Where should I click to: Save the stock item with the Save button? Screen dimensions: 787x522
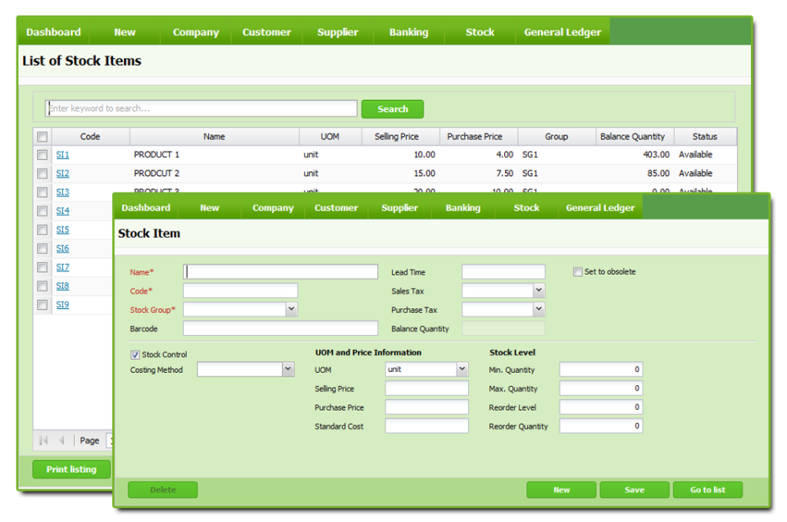tap(634, 489)
